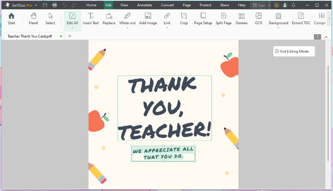Expand the Edit All dropdown
Screen dimensions: 333x191
coord(72,28)
